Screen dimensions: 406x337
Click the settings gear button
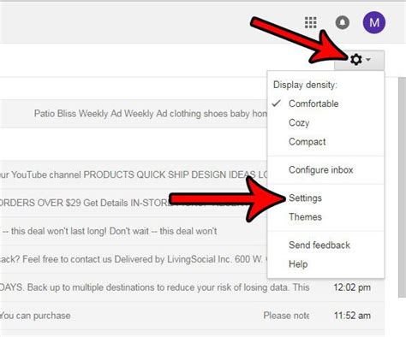[x=359, y=60]
